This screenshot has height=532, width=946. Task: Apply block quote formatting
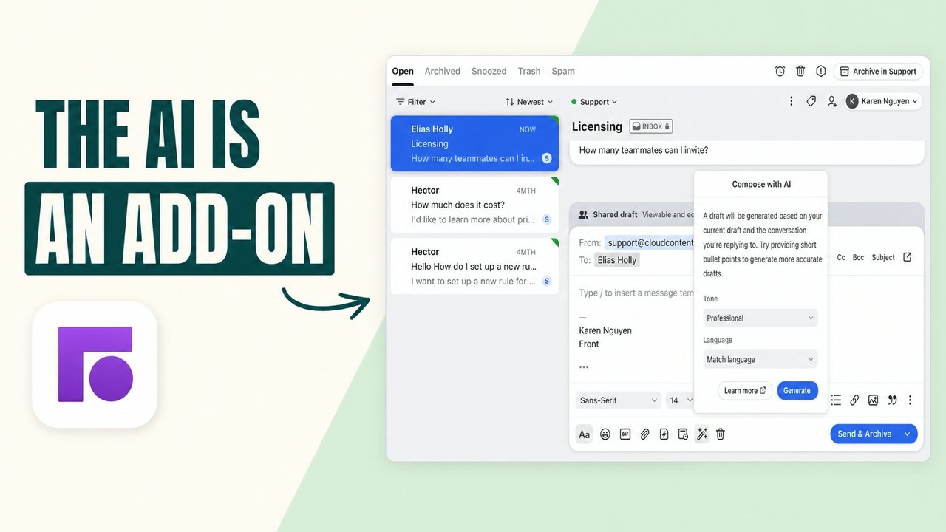point(892,400)
